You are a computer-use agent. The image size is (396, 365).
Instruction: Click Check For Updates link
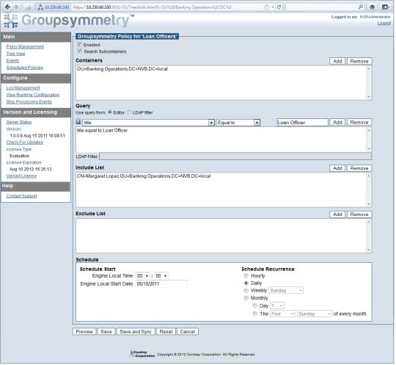pos(24,142)
